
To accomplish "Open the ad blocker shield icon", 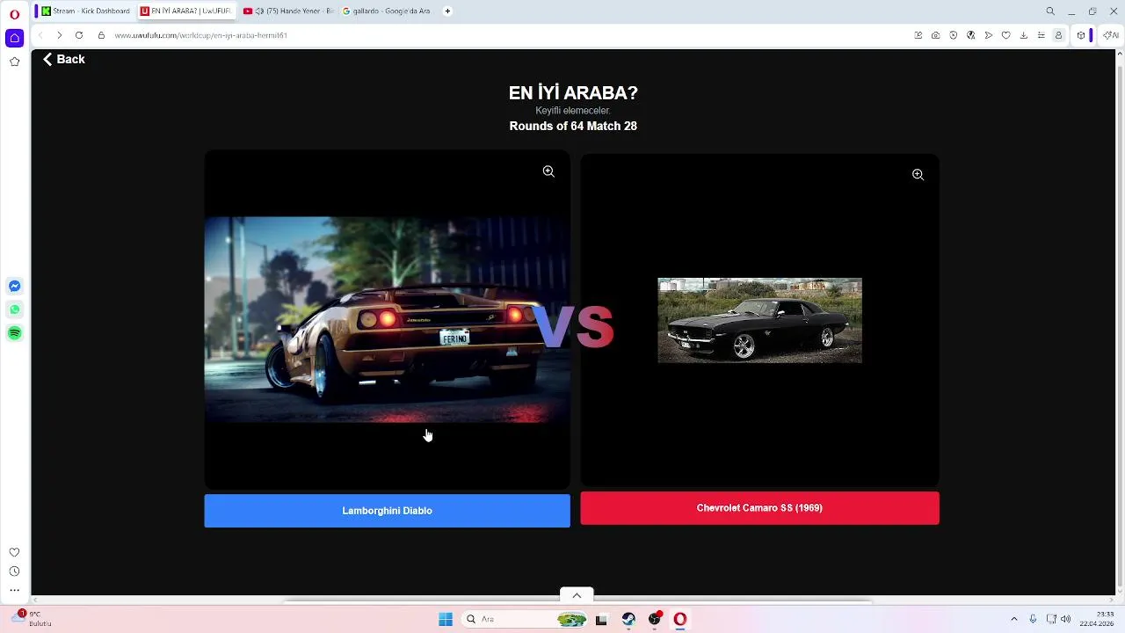I will [x=954, y=35].
